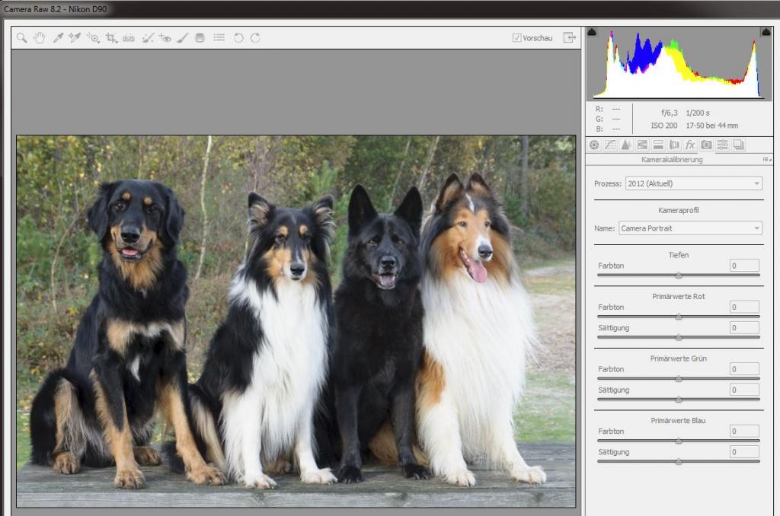Open the Kamerakalibrierung panel flyout menu
Image resolution: width=780 pixels, height=516 pixels.
pyautogui.click(x=766, y=160)
